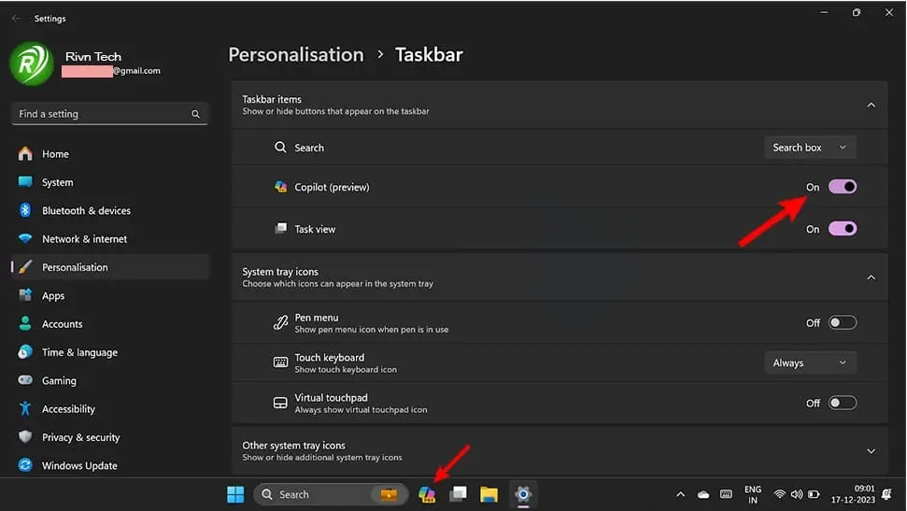The width and height of the screenshot is (907, 511).
Task: Expand Other system tray icons section
Action: [871, 451]
